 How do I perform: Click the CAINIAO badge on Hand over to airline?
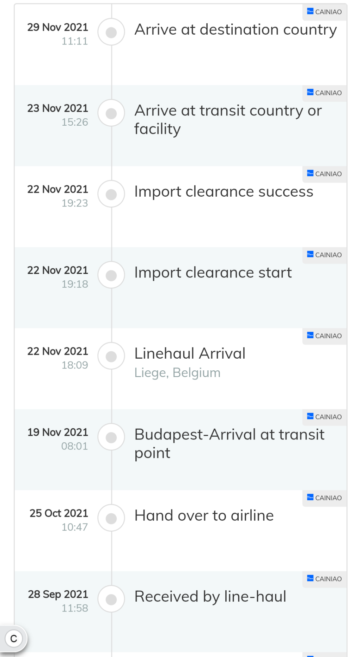tap(324, 498)
